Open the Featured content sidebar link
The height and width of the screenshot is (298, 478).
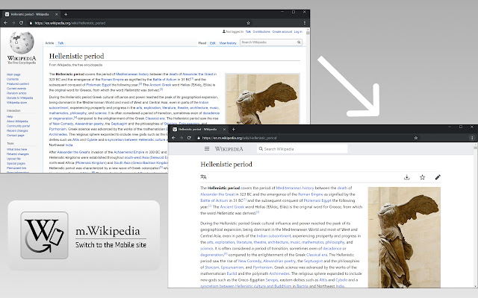(18, 83)
